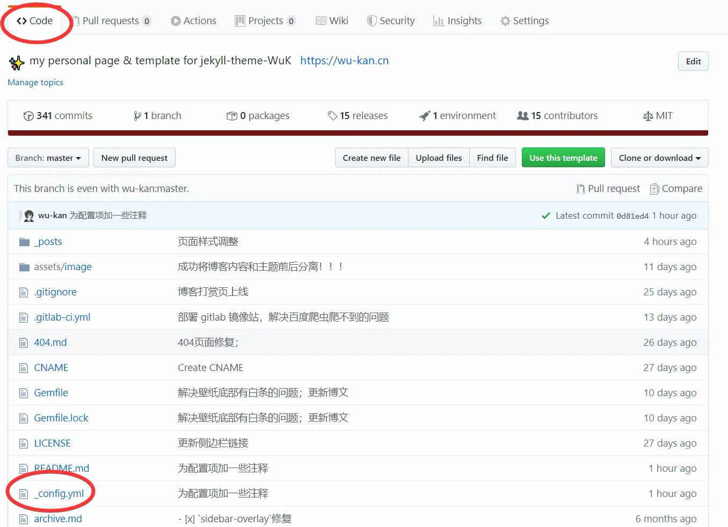The width and height of the screenshot is (728, 527).
Task: Open the Security tab
Action: (x=391, y=21)
